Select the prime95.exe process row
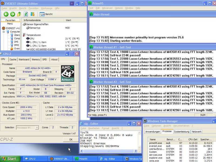Viewport: 216px width, 162px height. [x=181, y=143]
